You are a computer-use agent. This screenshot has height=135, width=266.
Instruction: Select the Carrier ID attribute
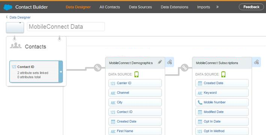click(x=135, y=83)
